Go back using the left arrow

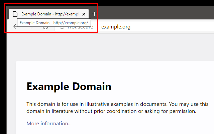point(15,26)
